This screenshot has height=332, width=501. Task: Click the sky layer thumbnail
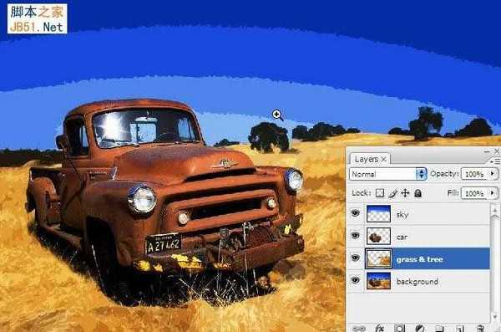pyautogui.click(x=378, y=214)
